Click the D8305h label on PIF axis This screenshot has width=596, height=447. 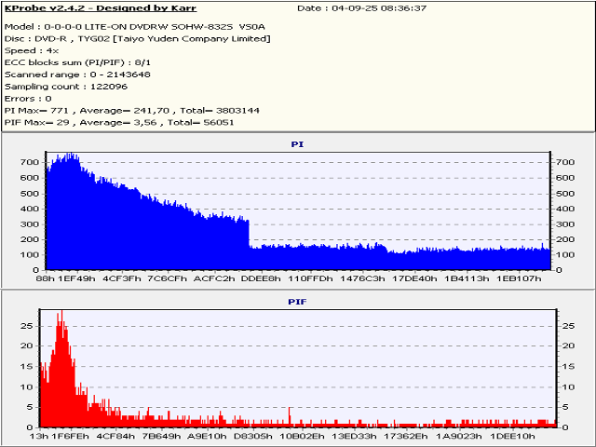pos(252,436)
